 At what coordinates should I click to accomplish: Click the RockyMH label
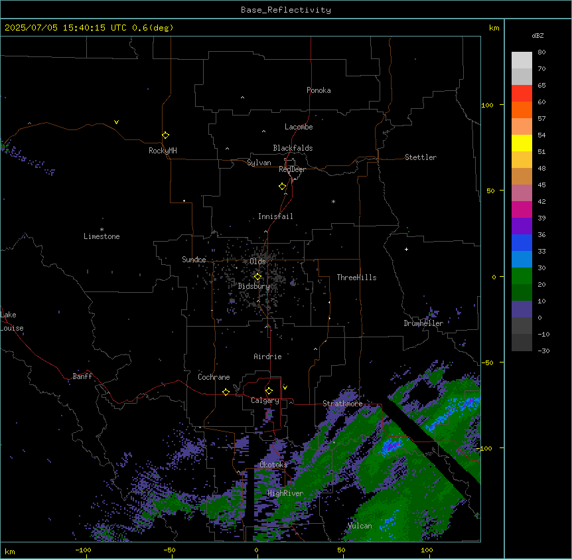click(x=163, y=151)
